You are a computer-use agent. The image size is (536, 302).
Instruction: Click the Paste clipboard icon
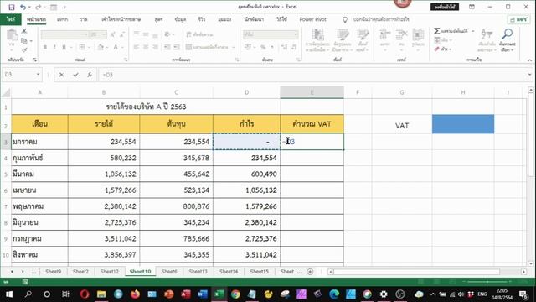(12, 35)
